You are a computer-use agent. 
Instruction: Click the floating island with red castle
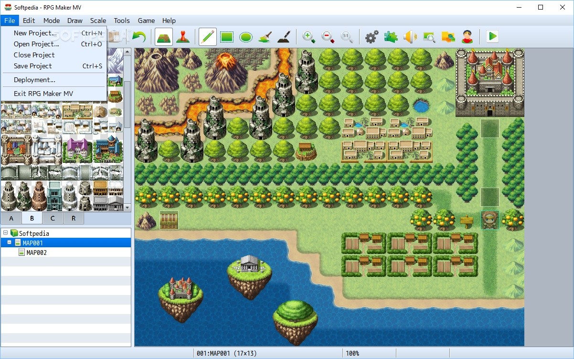(181, 299)
